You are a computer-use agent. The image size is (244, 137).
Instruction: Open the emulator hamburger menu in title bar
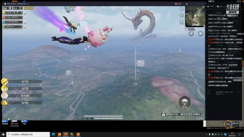pyautogui.click(x=190, y=4)
